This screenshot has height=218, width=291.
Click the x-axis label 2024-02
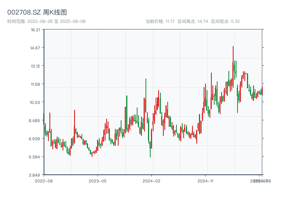(x=151, y=181)
